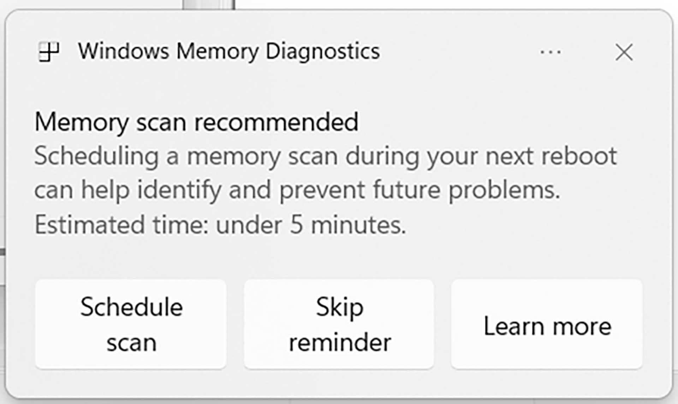
Task: Select the Memory Diagnostics logo in the header
Action: 49,52
